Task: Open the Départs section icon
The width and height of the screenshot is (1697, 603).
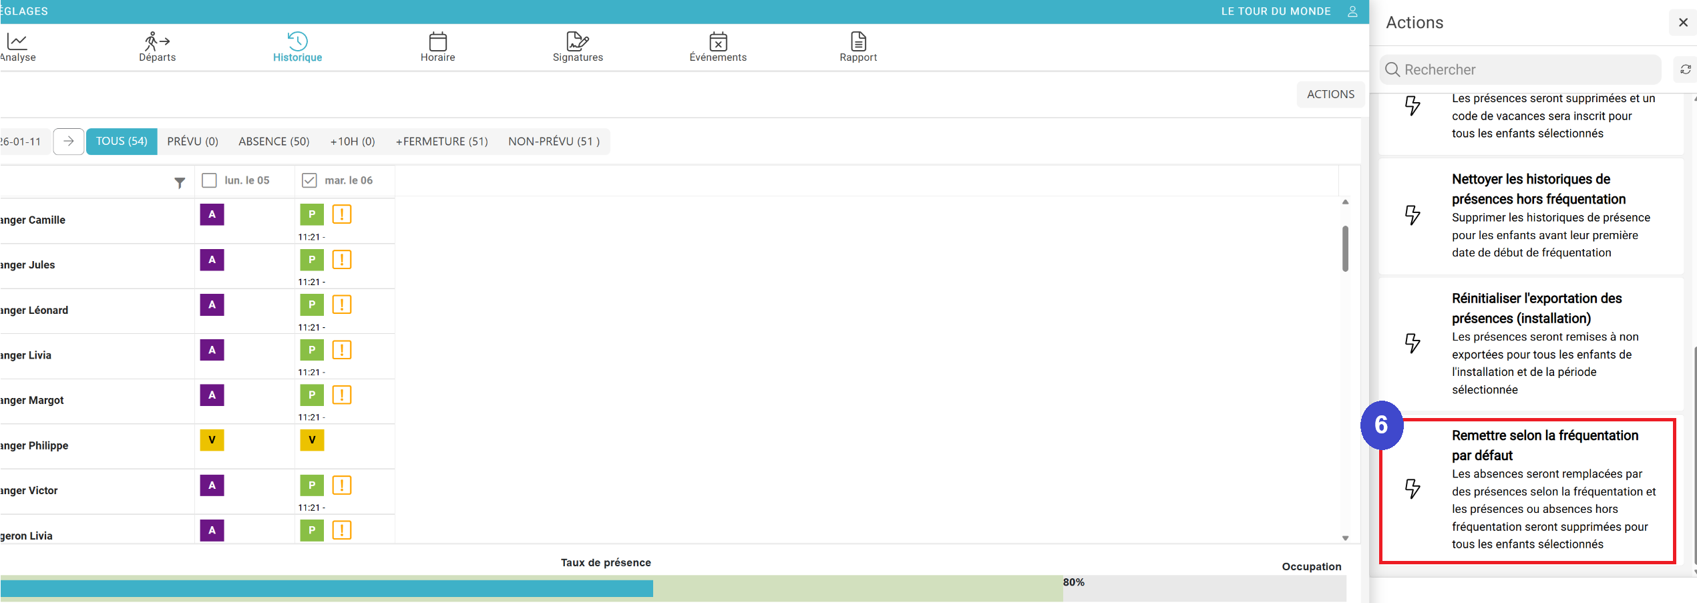Action: (157, 42)
